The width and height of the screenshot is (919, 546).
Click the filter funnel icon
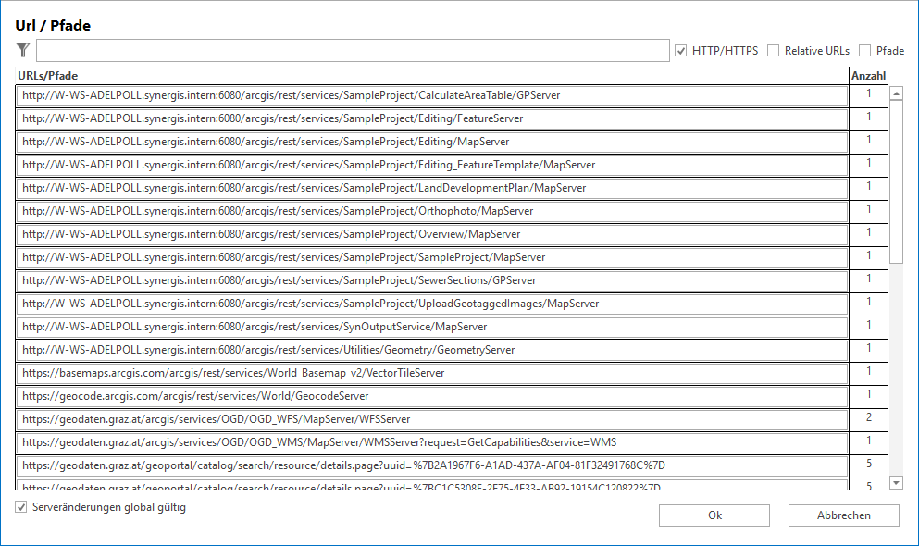(x=23, y=51)
